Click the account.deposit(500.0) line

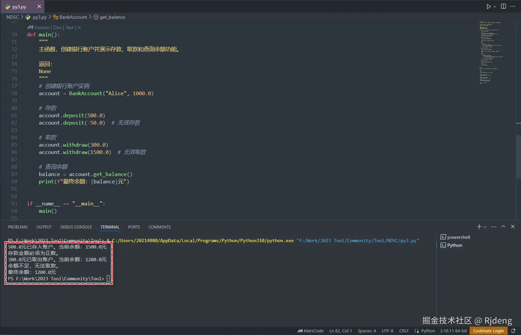[x=72, y=115]
